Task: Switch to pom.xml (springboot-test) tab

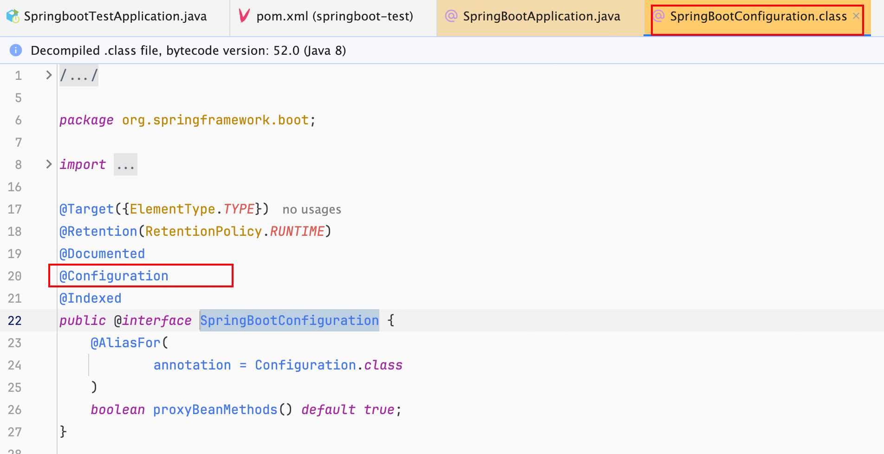Action: point(334,17)
